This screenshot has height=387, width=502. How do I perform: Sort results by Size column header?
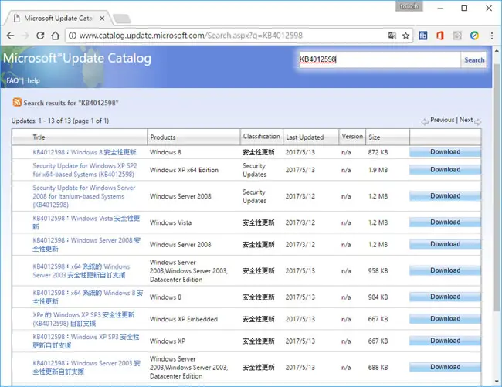pos(375,137)
